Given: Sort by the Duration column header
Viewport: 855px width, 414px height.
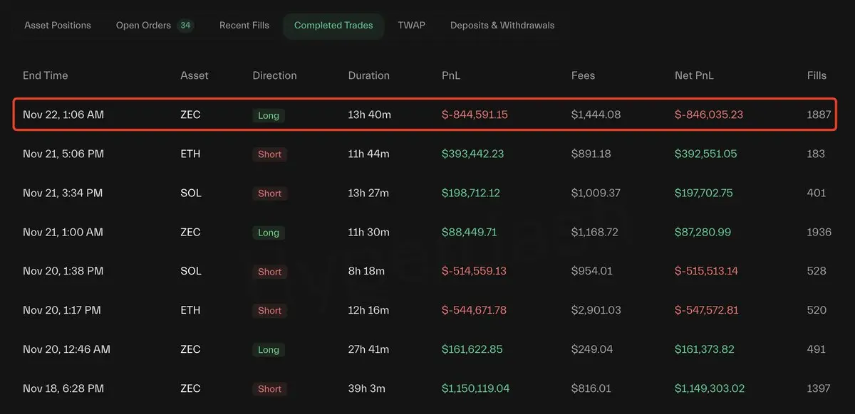Looking at the screenshot, I should [369, 75].
